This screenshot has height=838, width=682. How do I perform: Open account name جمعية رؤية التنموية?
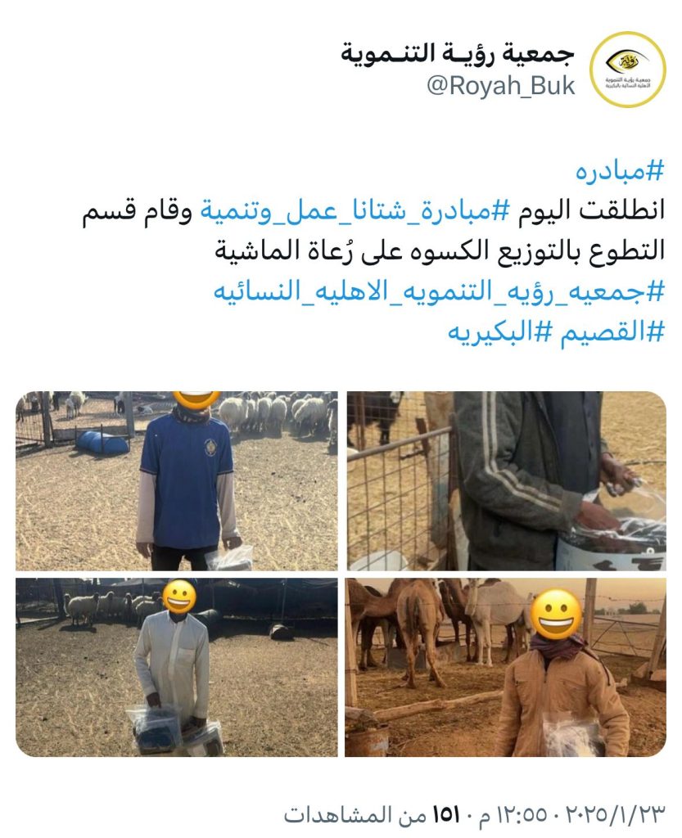coord(458,55)
